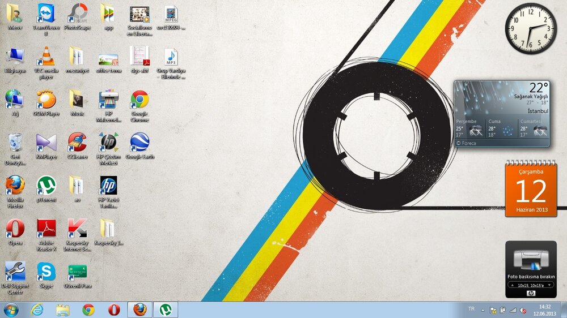The height and width of the screenshot is (318, 567).
Task: Select the Adobe Reader X icon
Action: tap(46, 228)
